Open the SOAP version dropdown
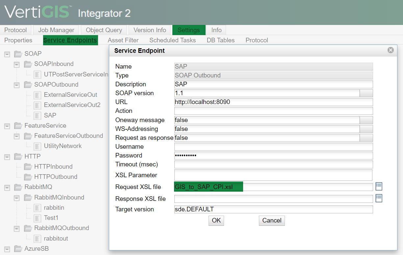This screenshot has width=403, height=255. point(366,93)
